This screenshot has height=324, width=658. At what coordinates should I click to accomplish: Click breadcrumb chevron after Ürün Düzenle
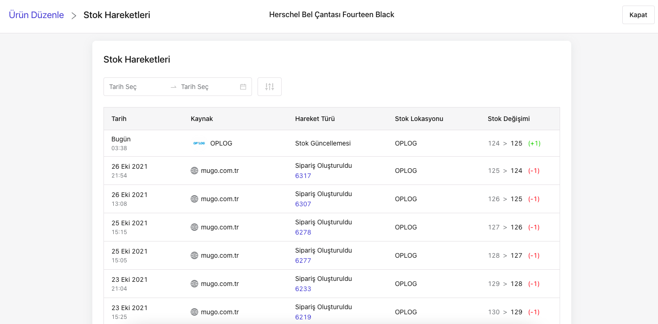coord(74,15)
